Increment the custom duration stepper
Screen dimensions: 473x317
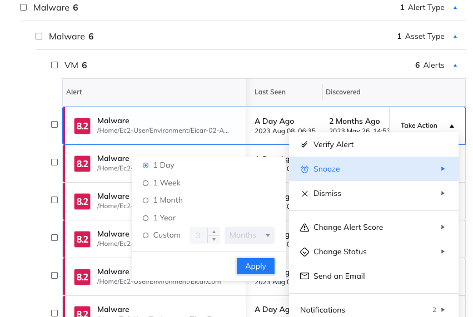click(215, 232)
